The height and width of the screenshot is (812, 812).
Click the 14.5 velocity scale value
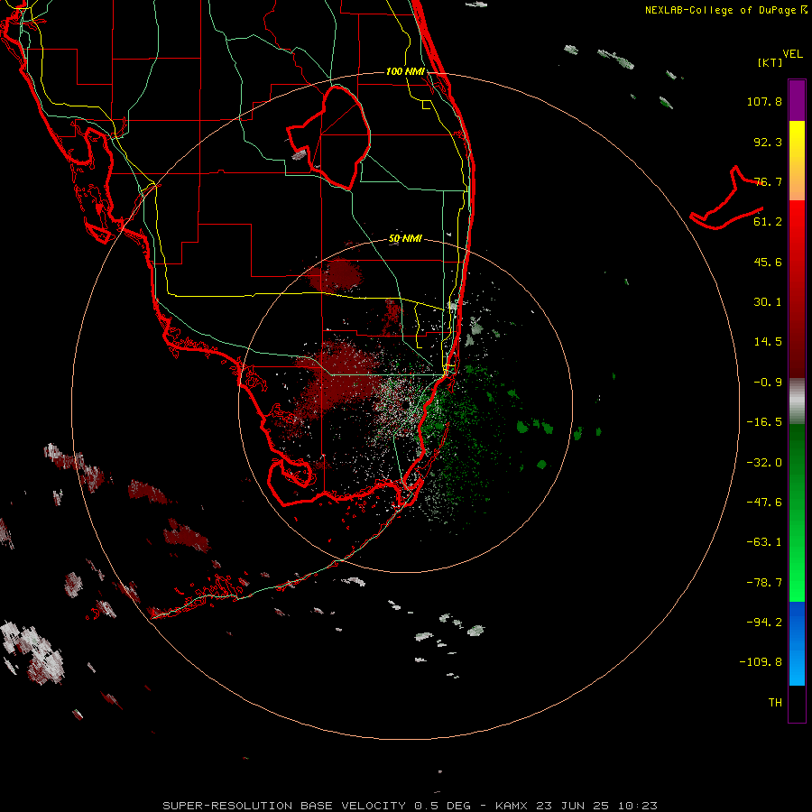coord(768,342)
